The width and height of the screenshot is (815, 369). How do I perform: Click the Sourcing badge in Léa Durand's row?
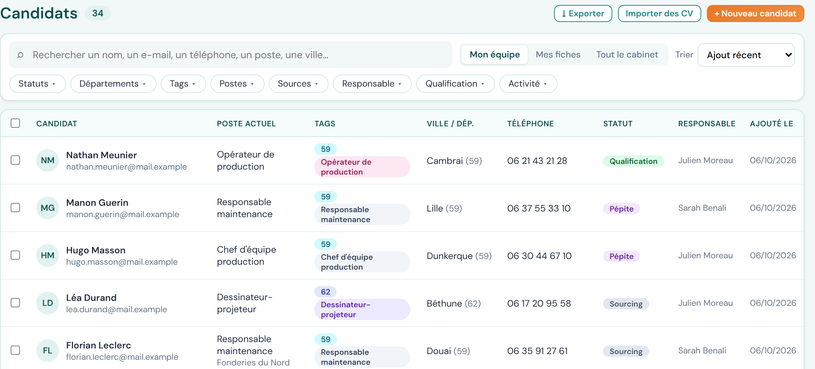(626, 304)
